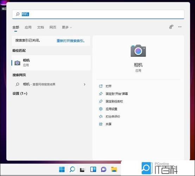Click web search magnifier icon beside 相机
195x176 pixels.
click(17, 84)
